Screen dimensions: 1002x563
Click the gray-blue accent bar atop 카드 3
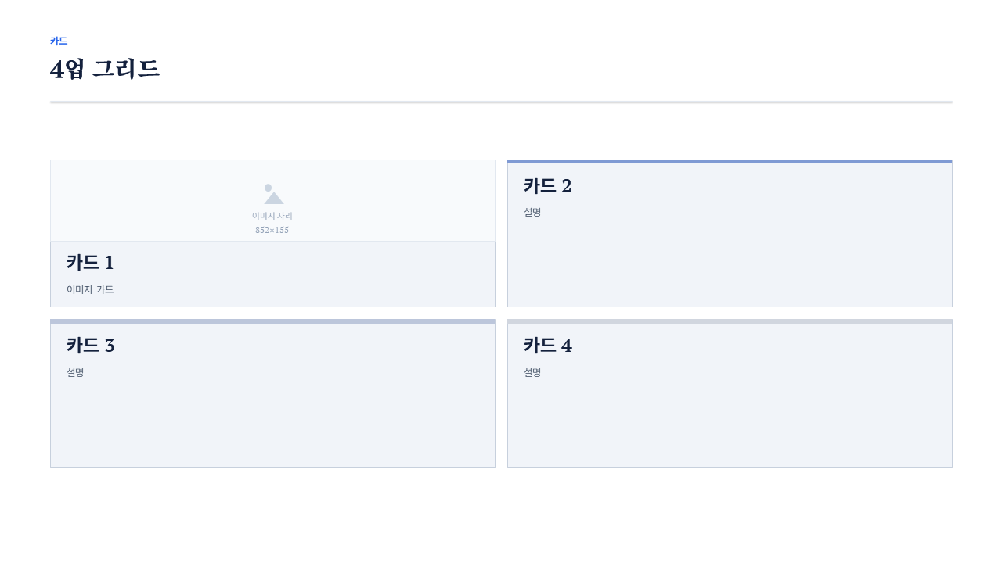pyautogui.click(x=272, y=321)
